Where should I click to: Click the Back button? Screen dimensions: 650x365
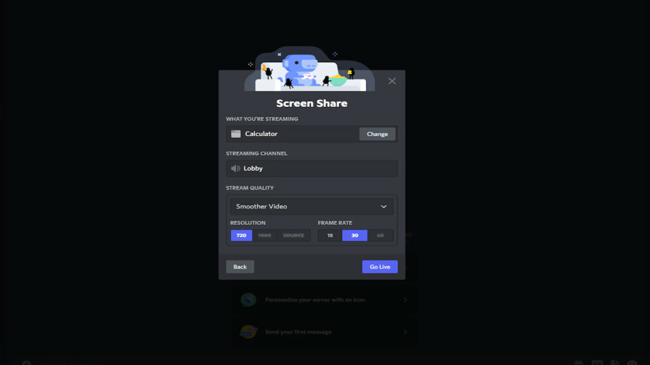(x=240, y=266)
